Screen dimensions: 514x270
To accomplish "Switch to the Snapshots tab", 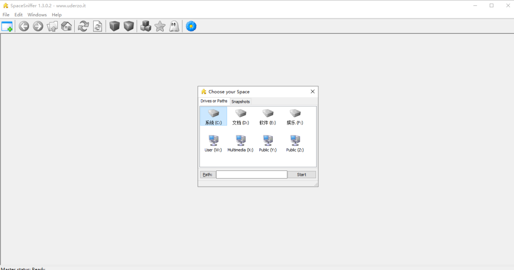I will click(x=241, y=102).
